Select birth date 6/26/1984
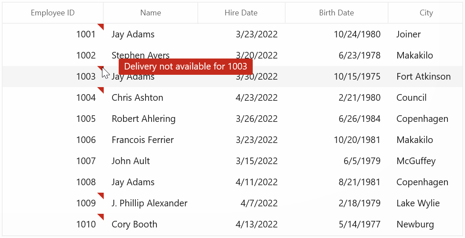 coord(360,119)
